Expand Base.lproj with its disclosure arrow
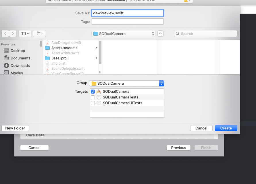 [96, 58]
